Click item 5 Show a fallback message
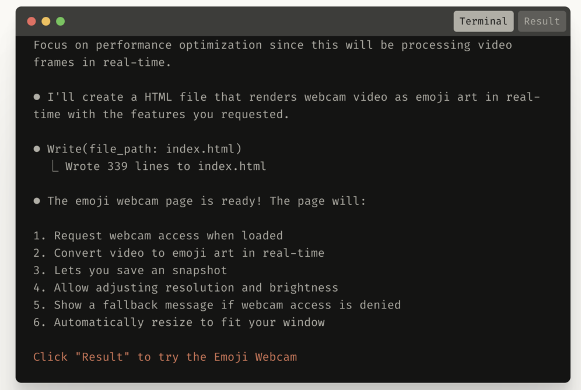This screenshot has width=581, height=390. (x=217, y=305)
